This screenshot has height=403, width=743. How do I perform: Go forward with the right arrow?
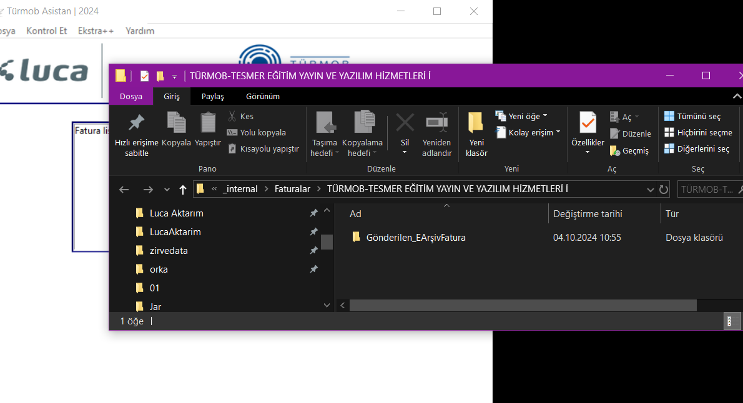coord(148,190)
